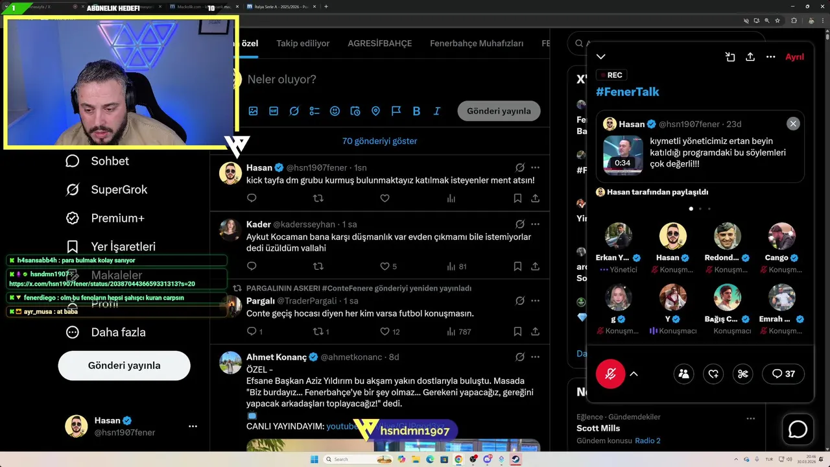Open more options on Hasan's post

click(x=535, y=167)
